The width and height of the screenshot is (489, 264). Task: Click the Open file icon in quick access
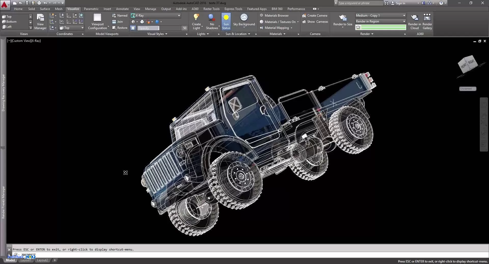point(21,3)
